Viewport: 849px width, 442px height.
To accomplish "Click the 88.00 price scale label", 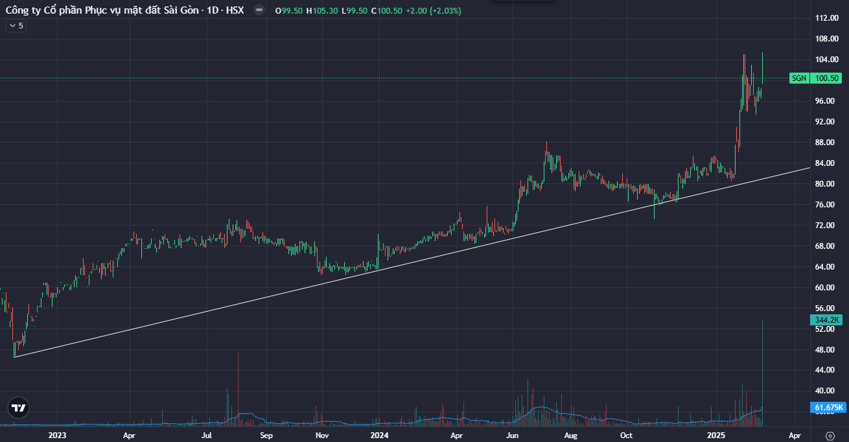I will pos(826,143).
